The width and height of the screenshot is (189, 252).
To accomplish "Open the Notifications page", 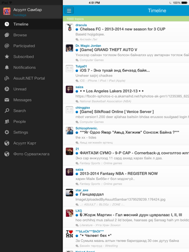I will [x=31, y=68].
